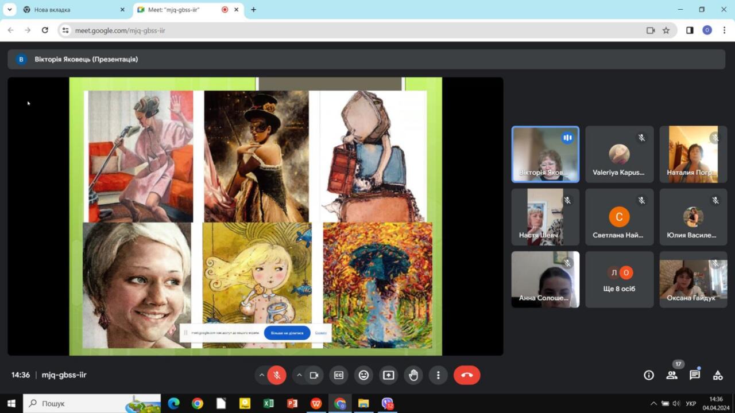Close the Meet mjq-gbss-iir tab

[x=236, y=10]
